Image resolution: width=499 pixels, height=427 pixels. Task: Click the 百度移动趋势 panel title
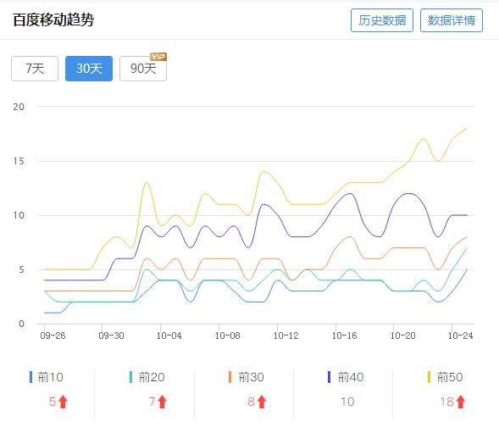coord(53,19)
